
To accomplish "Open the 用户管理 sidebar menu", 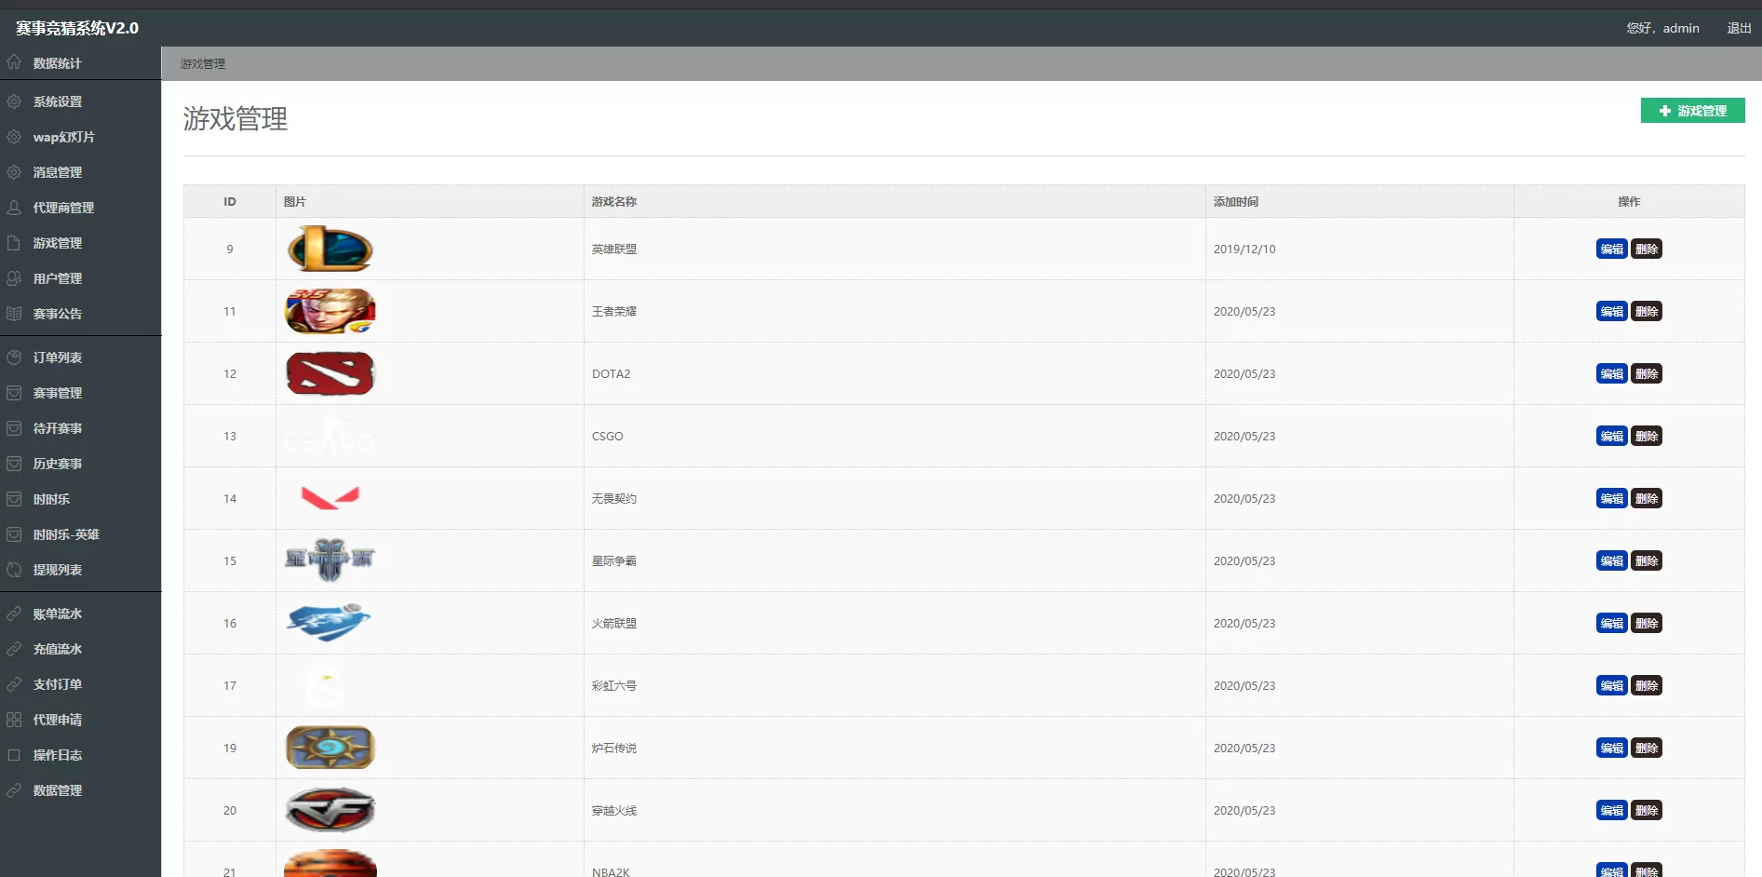I will (58, 278).
